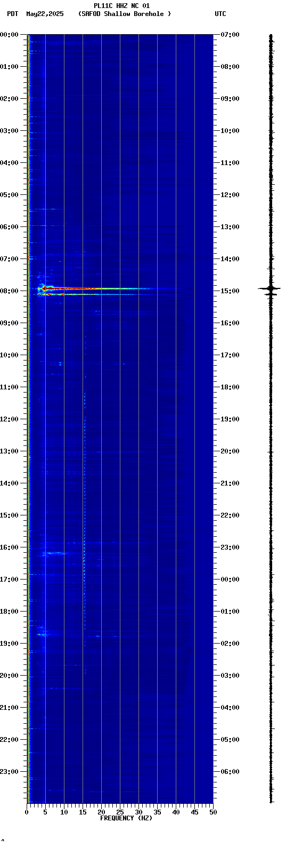Click the UTC '13:00' time label

tap(230, 227)
